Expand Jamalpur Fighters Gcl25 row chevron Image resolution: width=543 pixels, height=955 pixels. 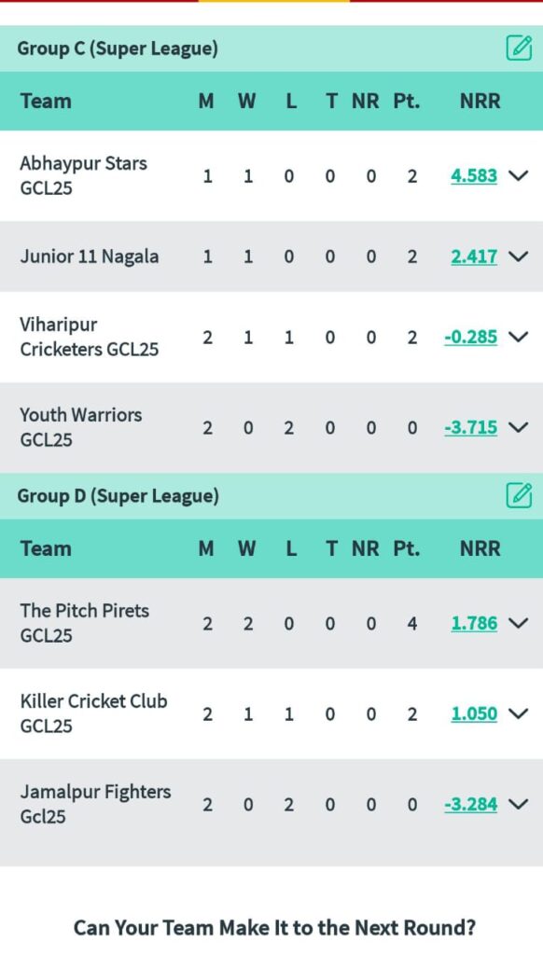click(518, 804)
